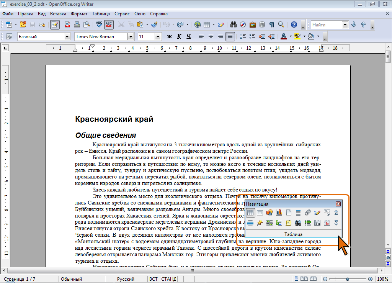Apply yellow highlighting color
This screenshot has height=283, width=392.
297,36
